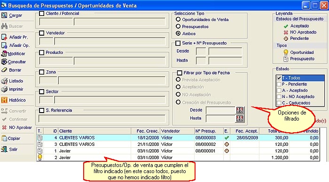Click the Consultar eye icon
The height and width of the screenshot is (182, 329).
[x=4, y=62]
